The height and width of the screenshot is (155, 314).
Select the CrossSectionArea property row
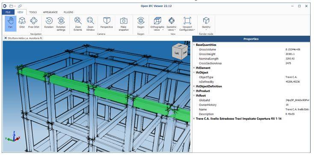(x=251, y=63)
